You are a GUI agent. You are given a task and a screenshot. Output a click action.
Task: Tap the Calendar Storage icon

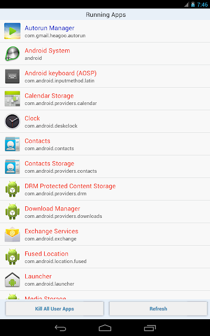pyautogui.click(x=12, y=99)
